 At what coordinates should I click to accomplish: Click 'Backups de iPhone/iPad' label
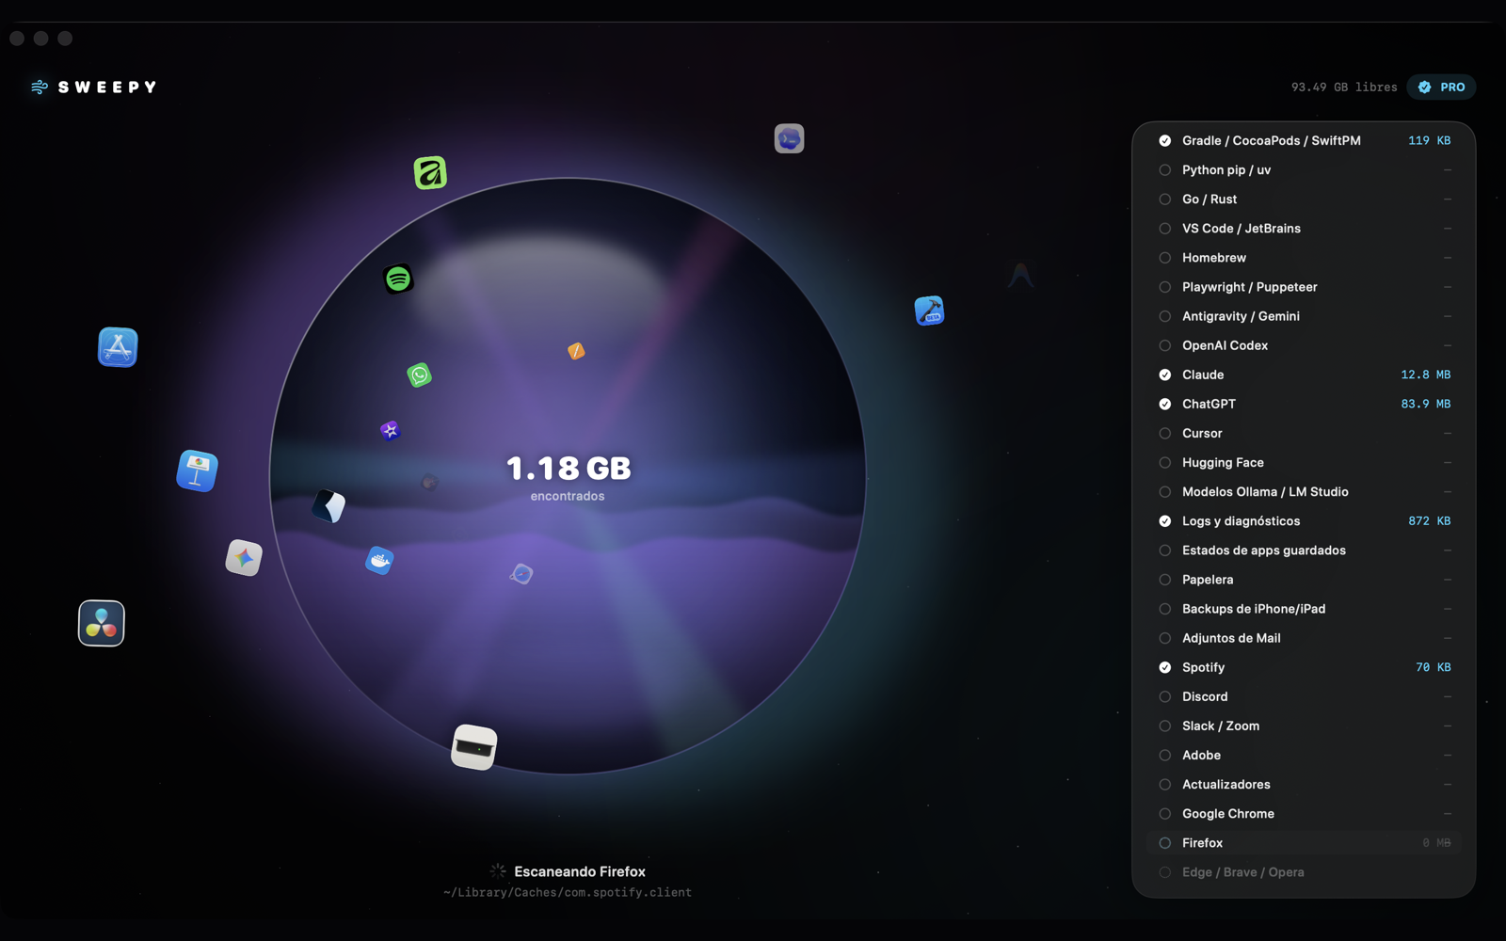pyautogui.click(x=1254, y=609)
